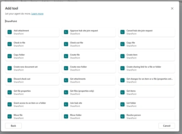Choose the Cancel hub site join request label
Viewport: 182px width, 134px height.
click(139, 31)
